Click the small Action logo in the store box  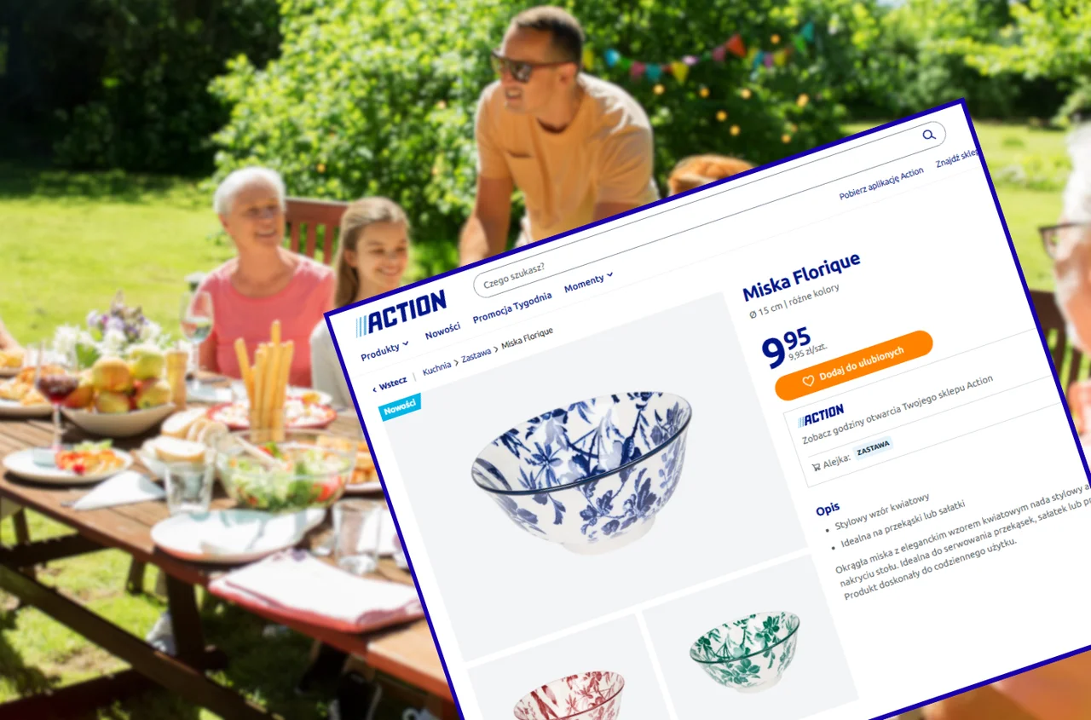[x=820, y=417]
